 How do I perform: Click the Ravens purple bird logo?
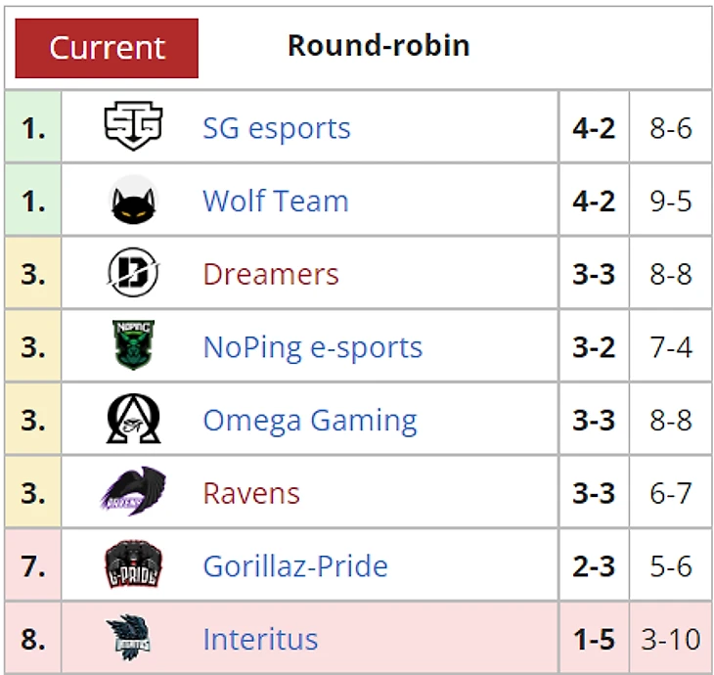133,492
